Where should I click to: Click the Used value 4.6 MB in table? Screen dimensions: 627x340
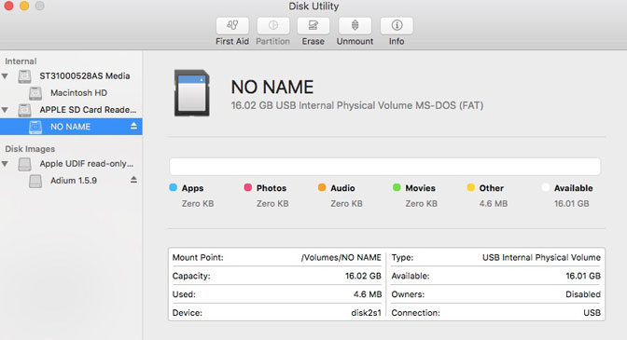click(368, 294)
